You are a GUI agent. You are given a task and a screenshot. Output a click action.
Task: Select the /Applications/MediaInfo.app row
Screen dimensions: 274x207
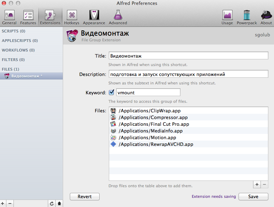(x=188, y=131)
